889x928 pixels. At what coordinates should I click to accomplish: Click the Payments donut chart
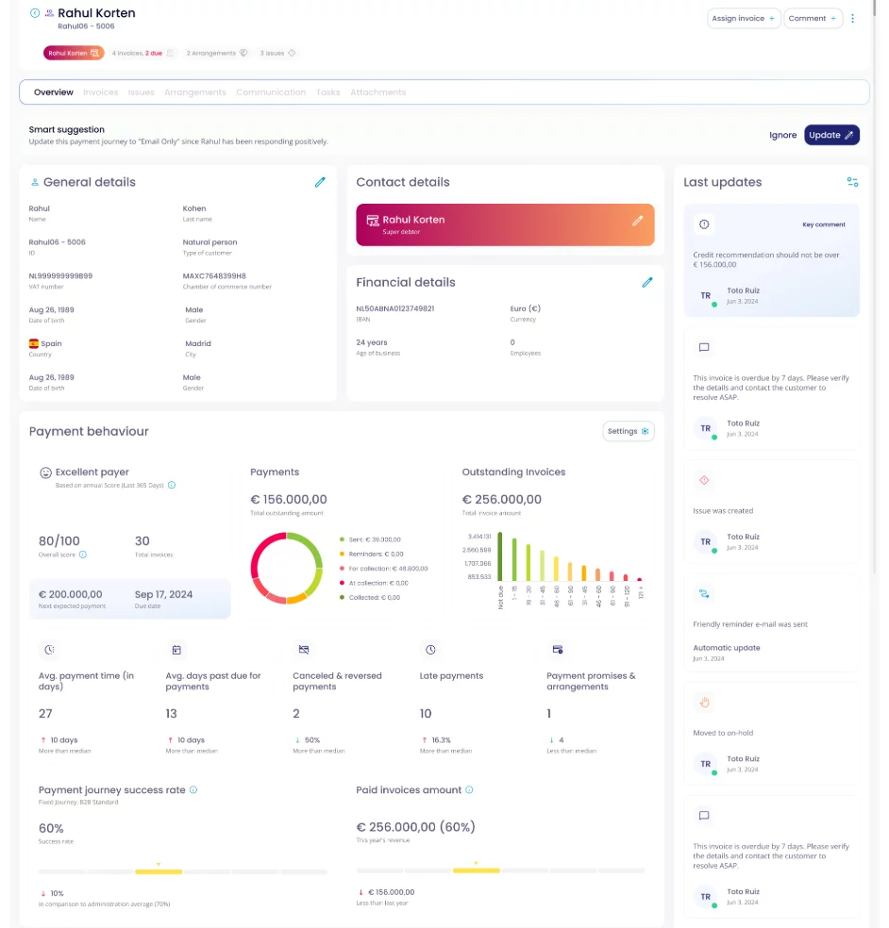click(x=287, y=568)
